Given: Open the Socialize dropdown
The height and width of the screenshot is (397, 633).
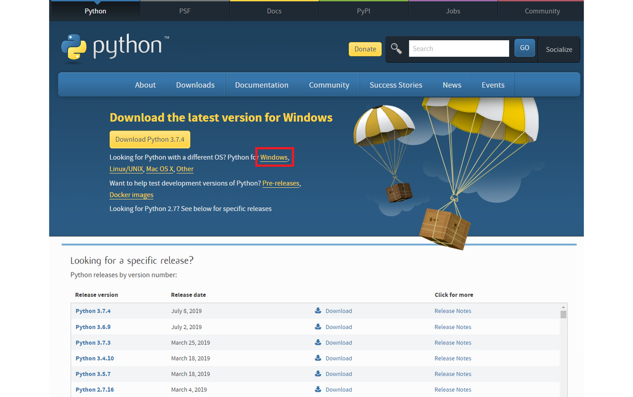Looking at the screenshot, I should (559, 50).
